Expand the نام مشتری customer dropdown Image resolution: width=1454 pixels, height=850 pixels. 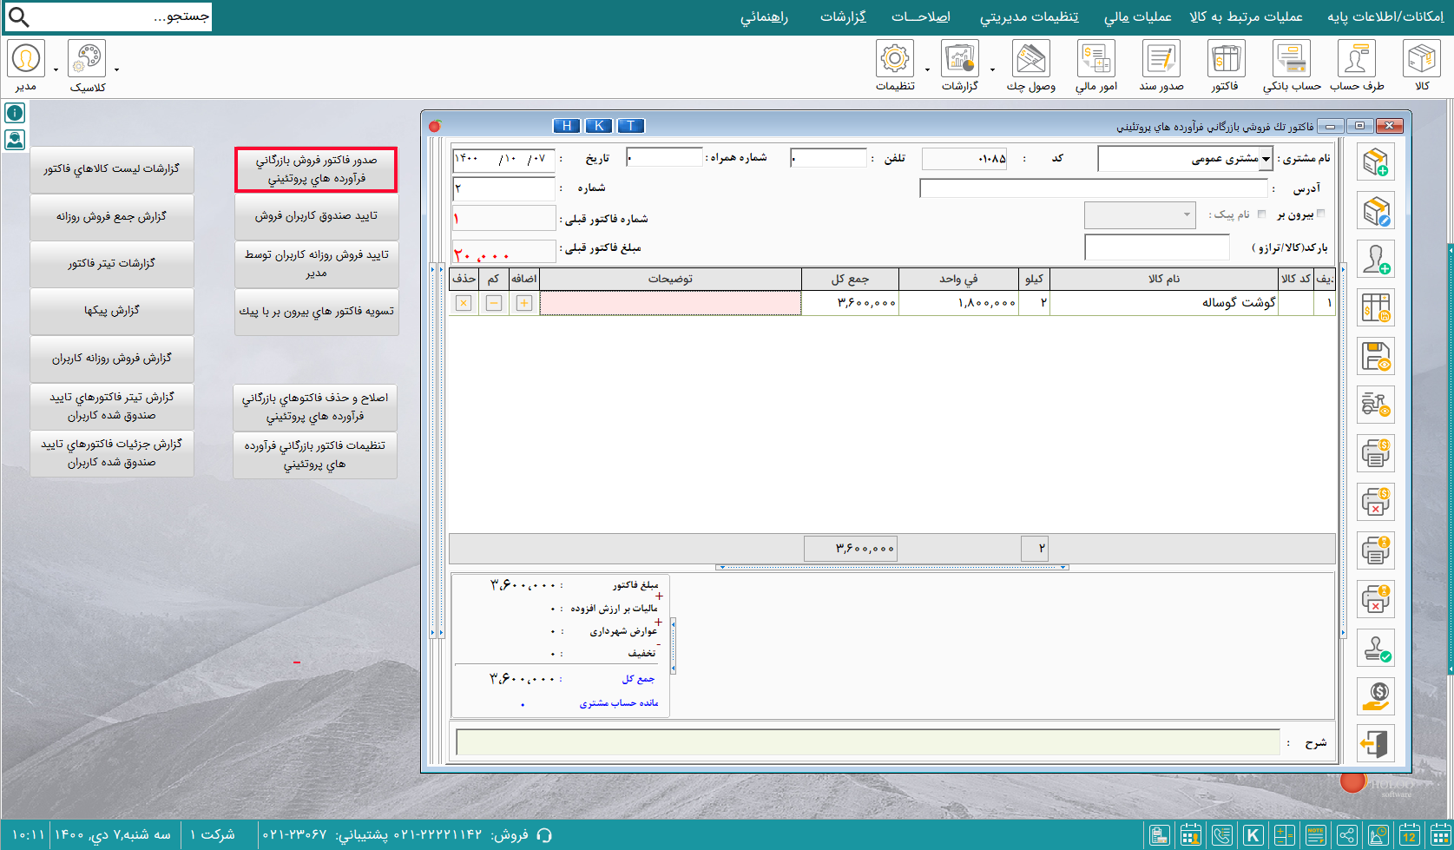(1266, 159)
